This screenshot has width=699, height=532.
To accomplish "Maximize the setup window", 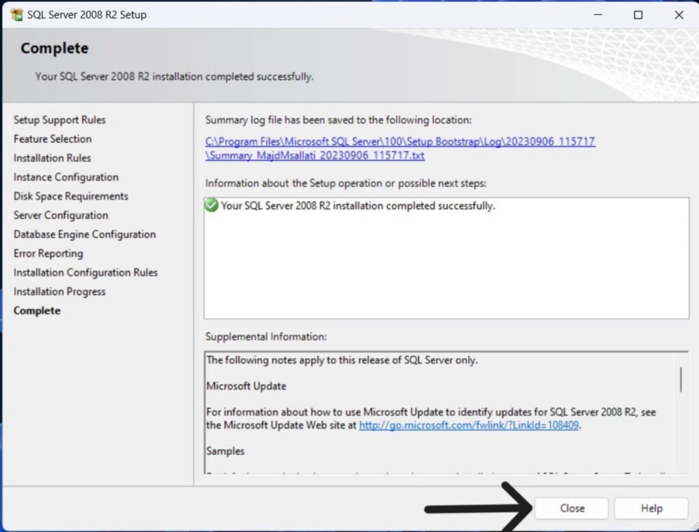I will [x=638, y=14].
